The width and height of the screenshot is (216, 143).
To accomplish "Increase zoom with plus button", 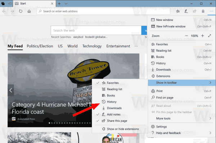I will [202, 36].
